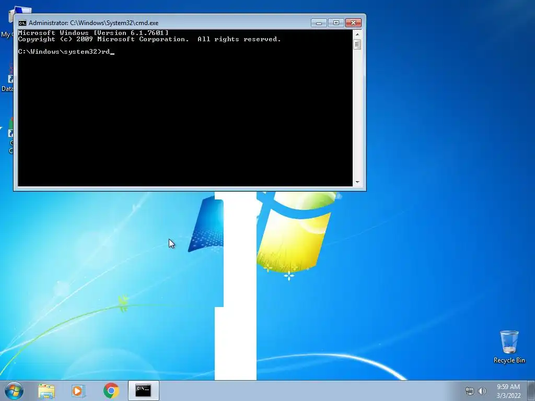
Task: Open Google Chrome from the taskbar
Action: [111, 391]
